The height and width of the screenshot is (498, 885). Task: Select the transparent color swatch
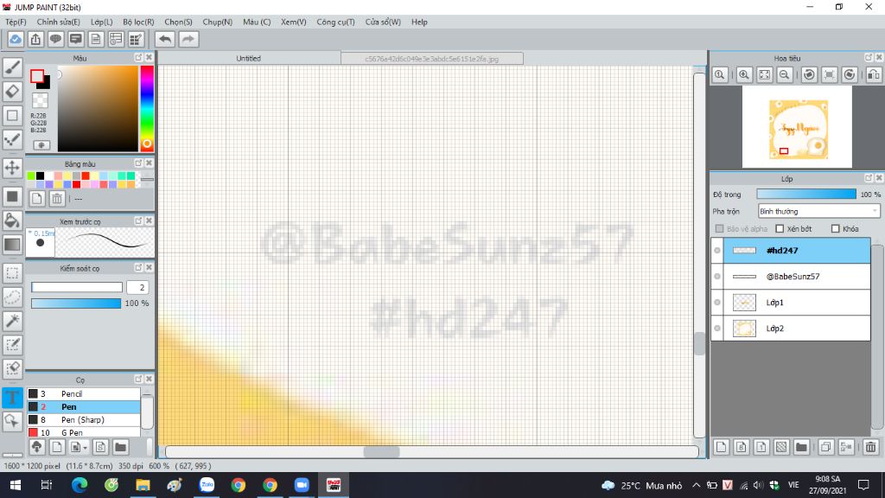click(x=40, y=100)
